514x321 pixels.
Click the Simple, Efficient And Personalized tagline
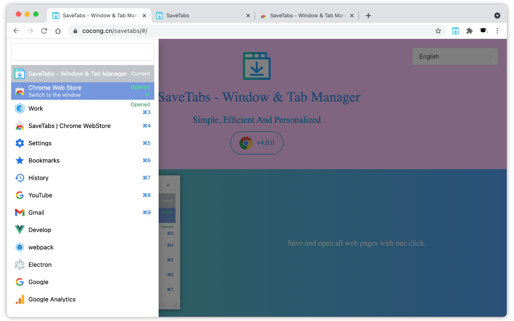[257, 120]
